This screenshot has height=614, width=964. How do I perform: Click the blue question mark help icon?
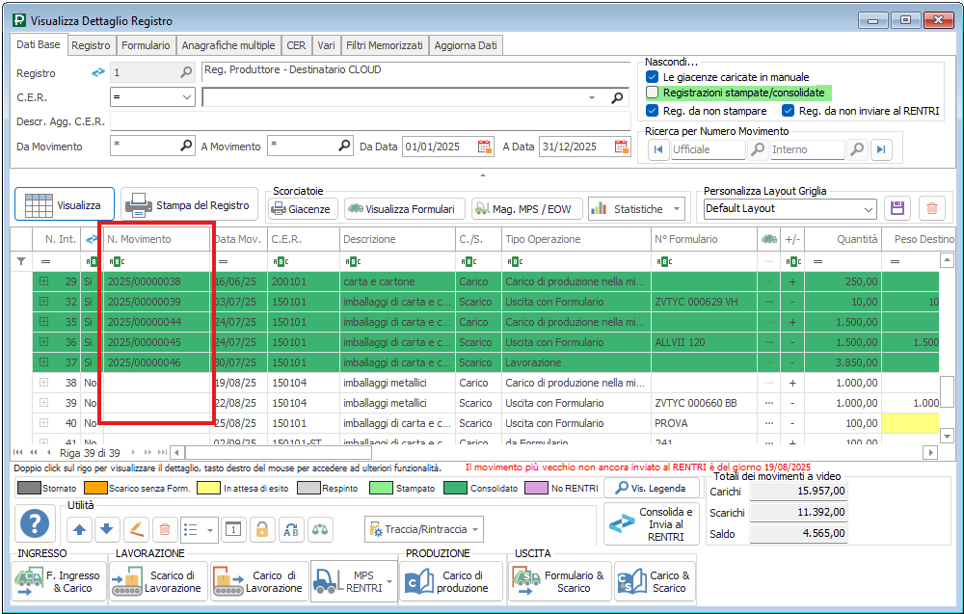tap(35, 525)
